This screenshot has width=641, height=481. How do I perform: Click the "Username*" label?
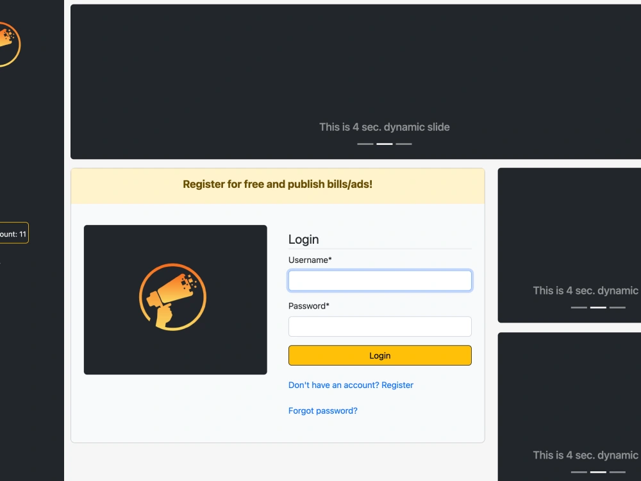(310, 260)
